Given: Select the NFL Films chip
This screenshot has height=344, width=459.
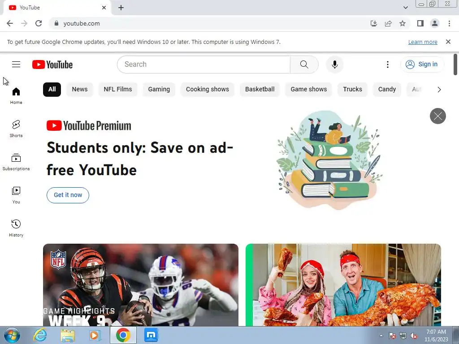Looking at the screenshot, I should click(x=118, y=90).
